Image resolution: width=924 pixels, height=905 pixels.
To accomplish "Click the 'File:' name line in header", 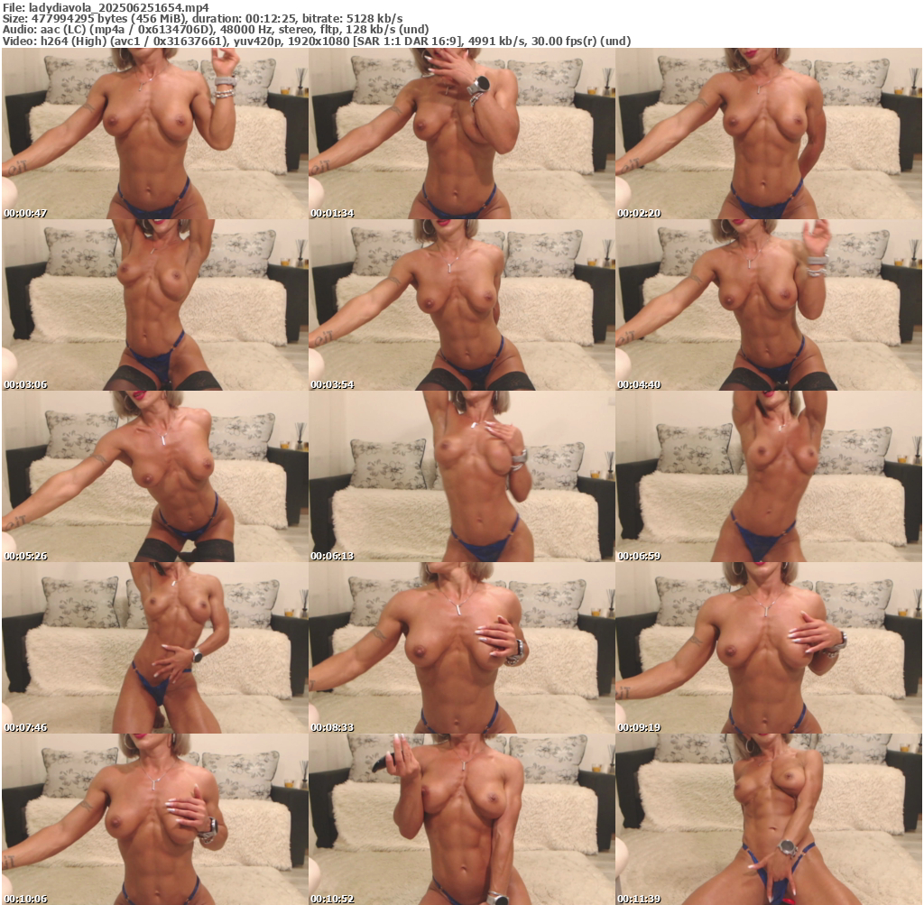I will point(106,7).
